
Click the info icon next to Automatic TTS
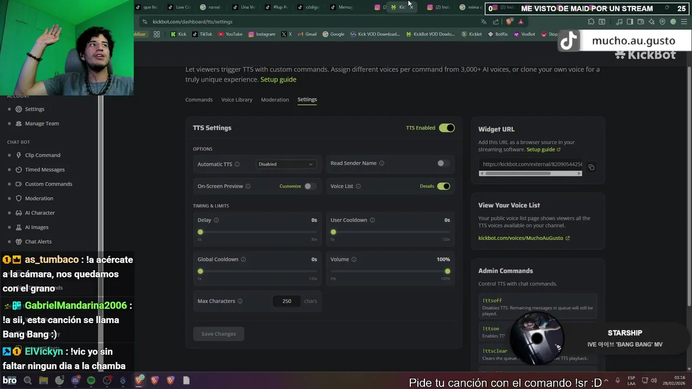coord(237,164)
